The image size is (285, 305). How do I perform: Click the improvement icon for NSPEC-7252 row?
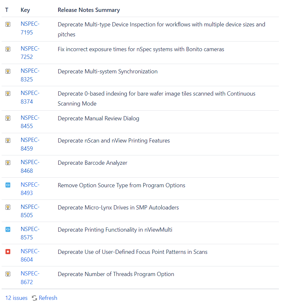(8, 49)
